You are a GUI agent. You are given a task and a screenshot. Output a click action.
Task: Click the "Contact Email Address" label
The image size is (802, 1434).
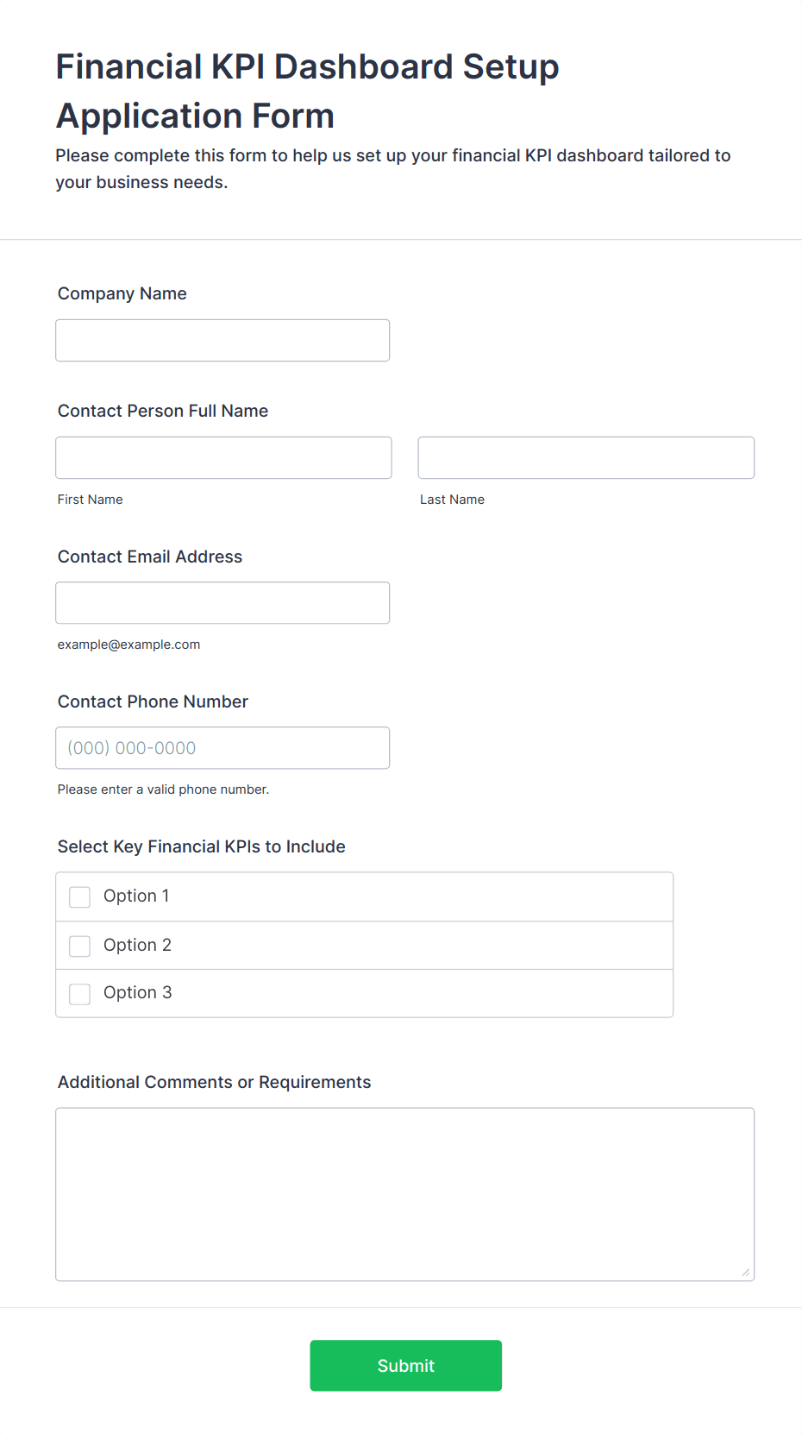pos(150,557)
